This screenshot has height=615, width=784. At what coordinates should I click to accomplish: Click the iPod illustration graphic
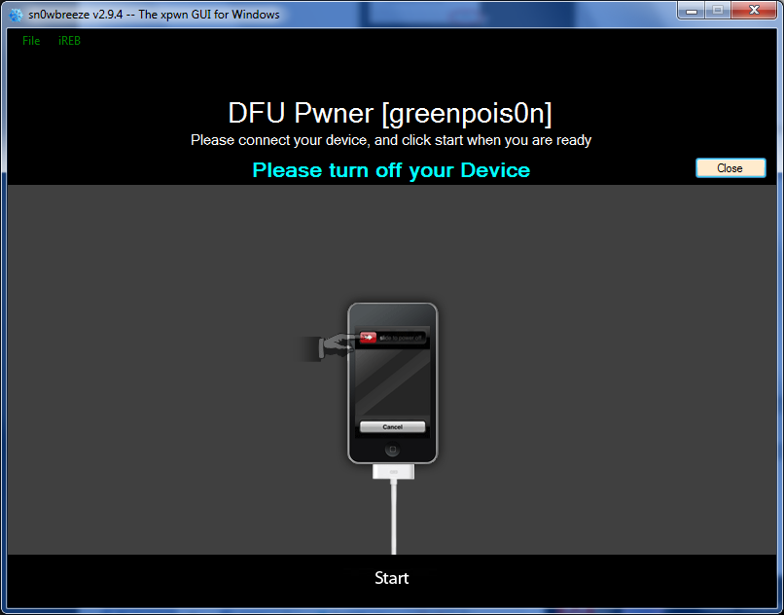pyautogui.click(x=393, y=382)
